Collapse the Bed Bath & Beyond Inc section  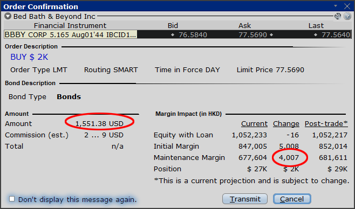coord(8,16)
